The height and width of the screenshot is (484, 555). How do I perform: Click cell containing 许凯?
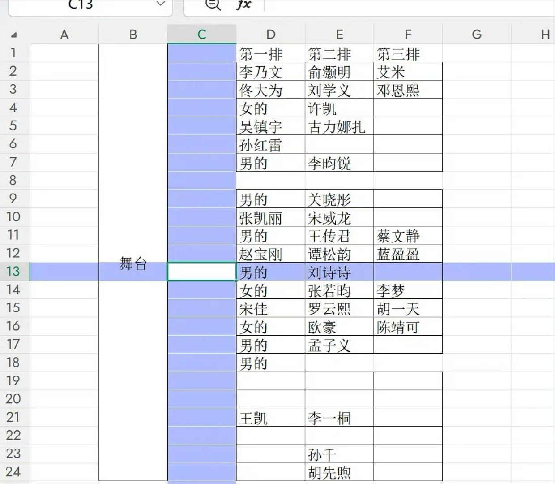(339, 108)
